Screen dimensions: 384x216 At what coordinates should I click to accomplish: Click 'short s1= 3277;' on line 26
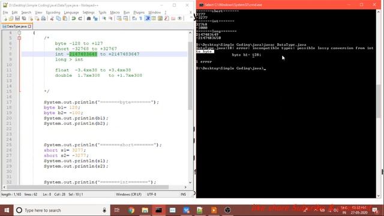click(65, 150)
